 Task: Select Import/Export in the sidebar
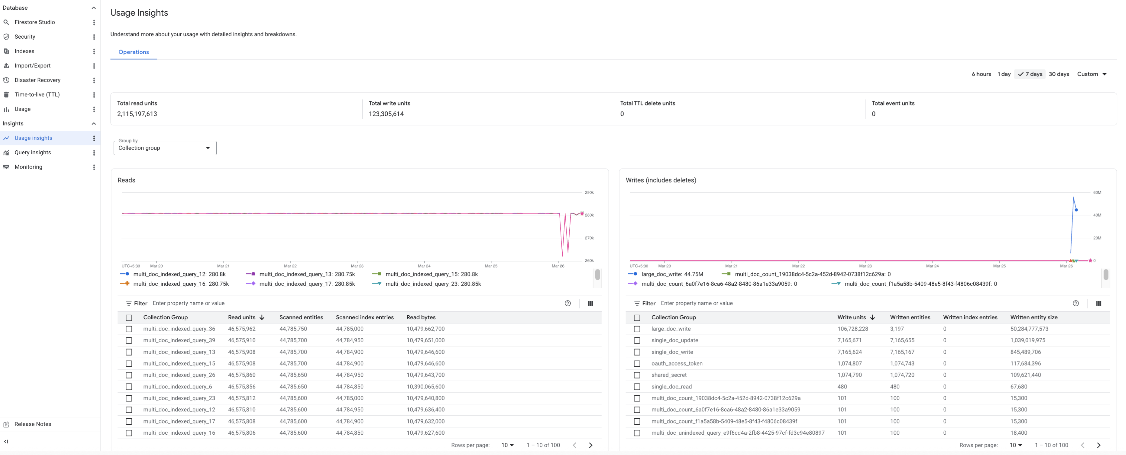[32, 66]
